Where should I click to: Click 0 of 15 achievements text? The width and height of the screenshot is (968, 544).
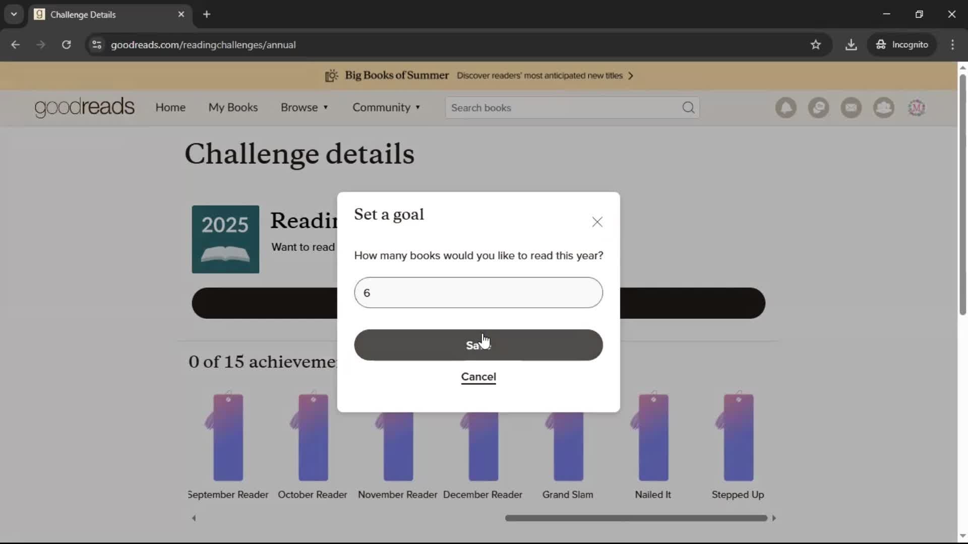[x=263, y=362]
